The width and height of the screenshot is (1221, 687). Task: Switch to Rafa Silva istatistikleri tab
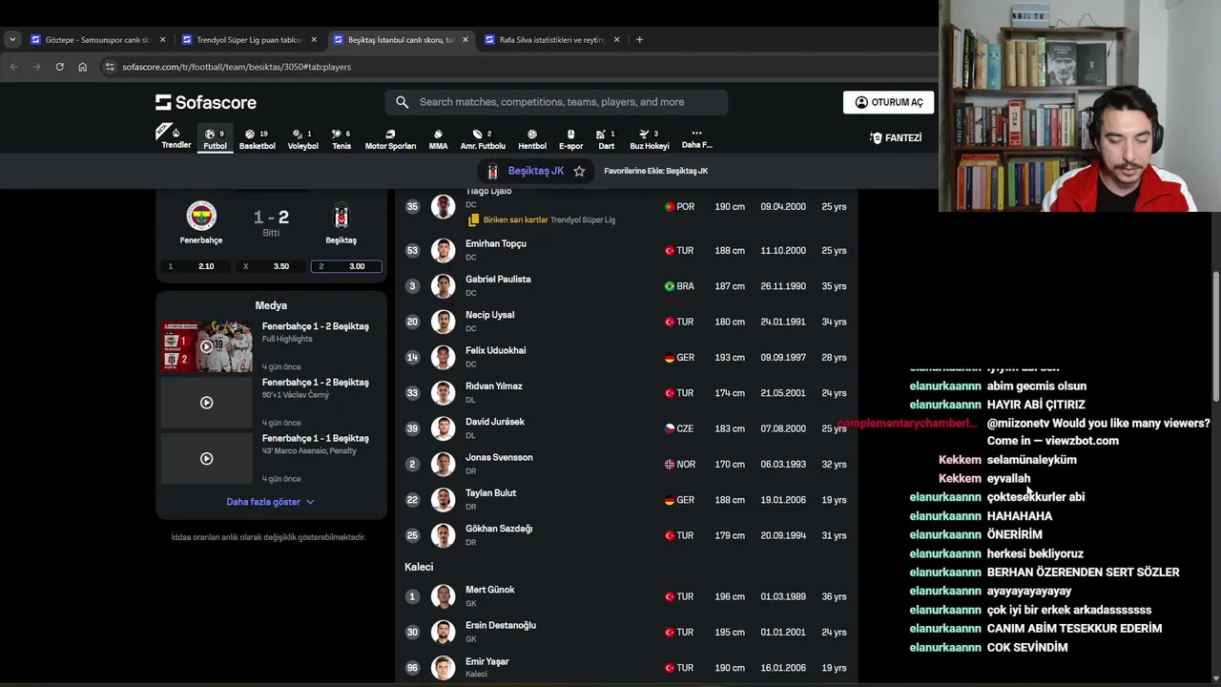pos(551,39)
